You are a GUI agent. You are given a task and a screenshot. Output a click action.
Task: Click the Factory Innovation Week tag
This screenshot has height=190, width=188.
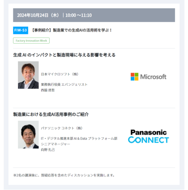31,41
